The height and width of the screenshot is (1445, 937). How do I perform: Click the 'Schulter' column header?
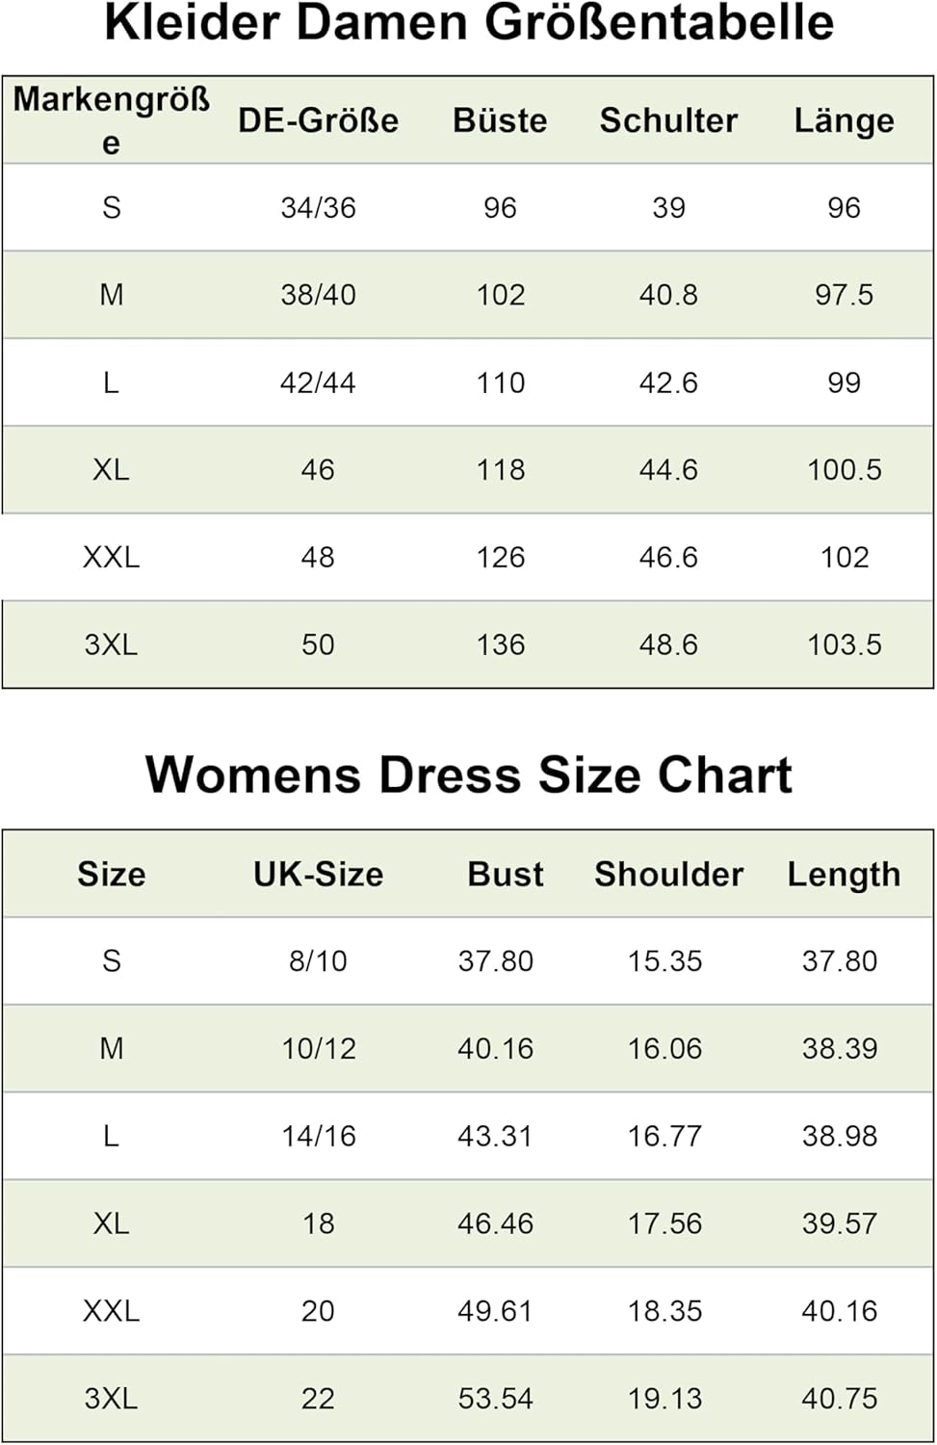coord(668,120)
